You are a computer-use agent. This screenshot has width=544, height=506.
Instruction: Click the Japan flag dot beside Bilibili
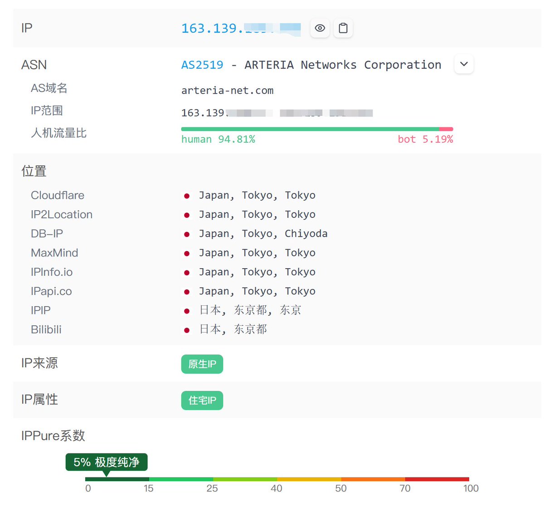pos(186,330)
